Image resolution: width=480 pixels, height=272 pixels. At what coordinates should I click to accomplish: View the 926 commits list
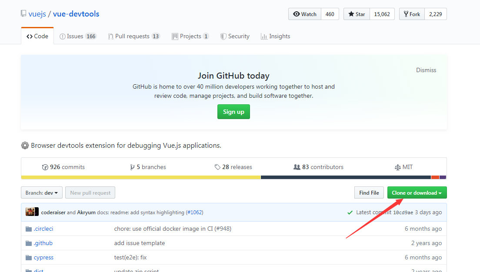coord(63,167)
